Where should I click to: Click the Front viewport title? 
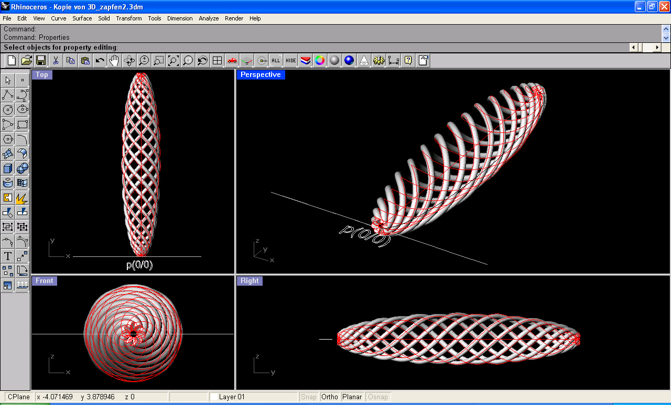pos(45,281)
